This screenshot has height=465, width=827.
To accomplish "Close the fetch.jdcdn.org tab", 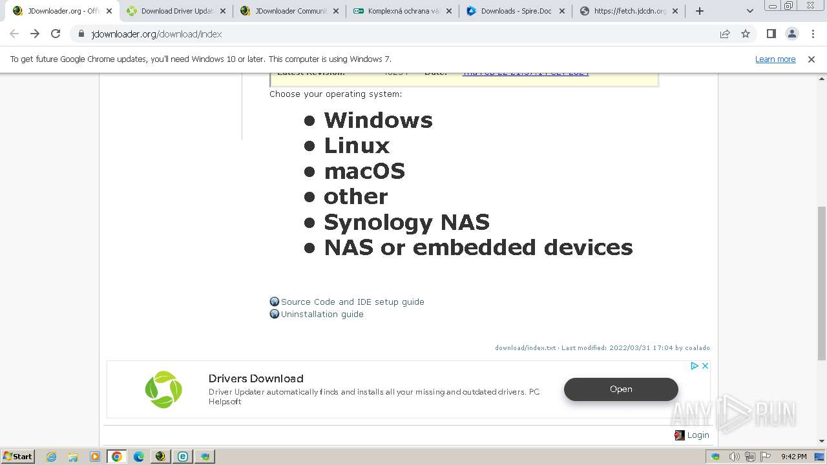I will 675,11.
